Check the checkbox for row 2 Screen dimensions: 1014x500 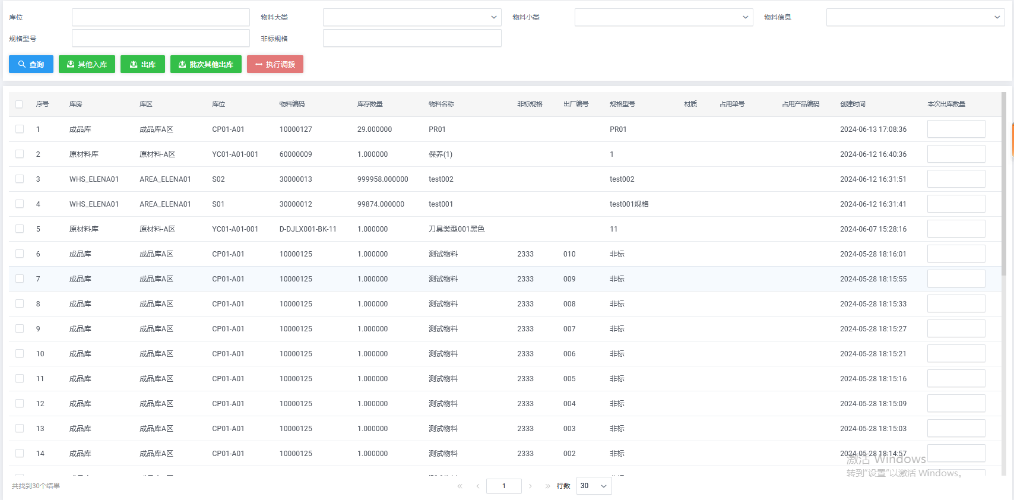click(x=20, y=154)
